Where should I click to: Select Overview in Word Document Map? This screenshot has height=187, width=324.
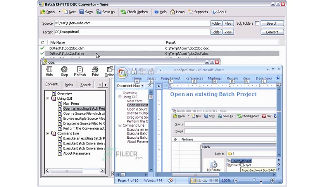coord(130,93)
